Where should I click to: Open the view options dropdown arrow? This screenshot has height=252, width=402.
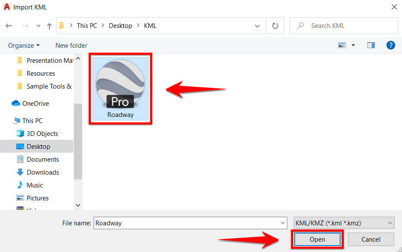point(353,45)
